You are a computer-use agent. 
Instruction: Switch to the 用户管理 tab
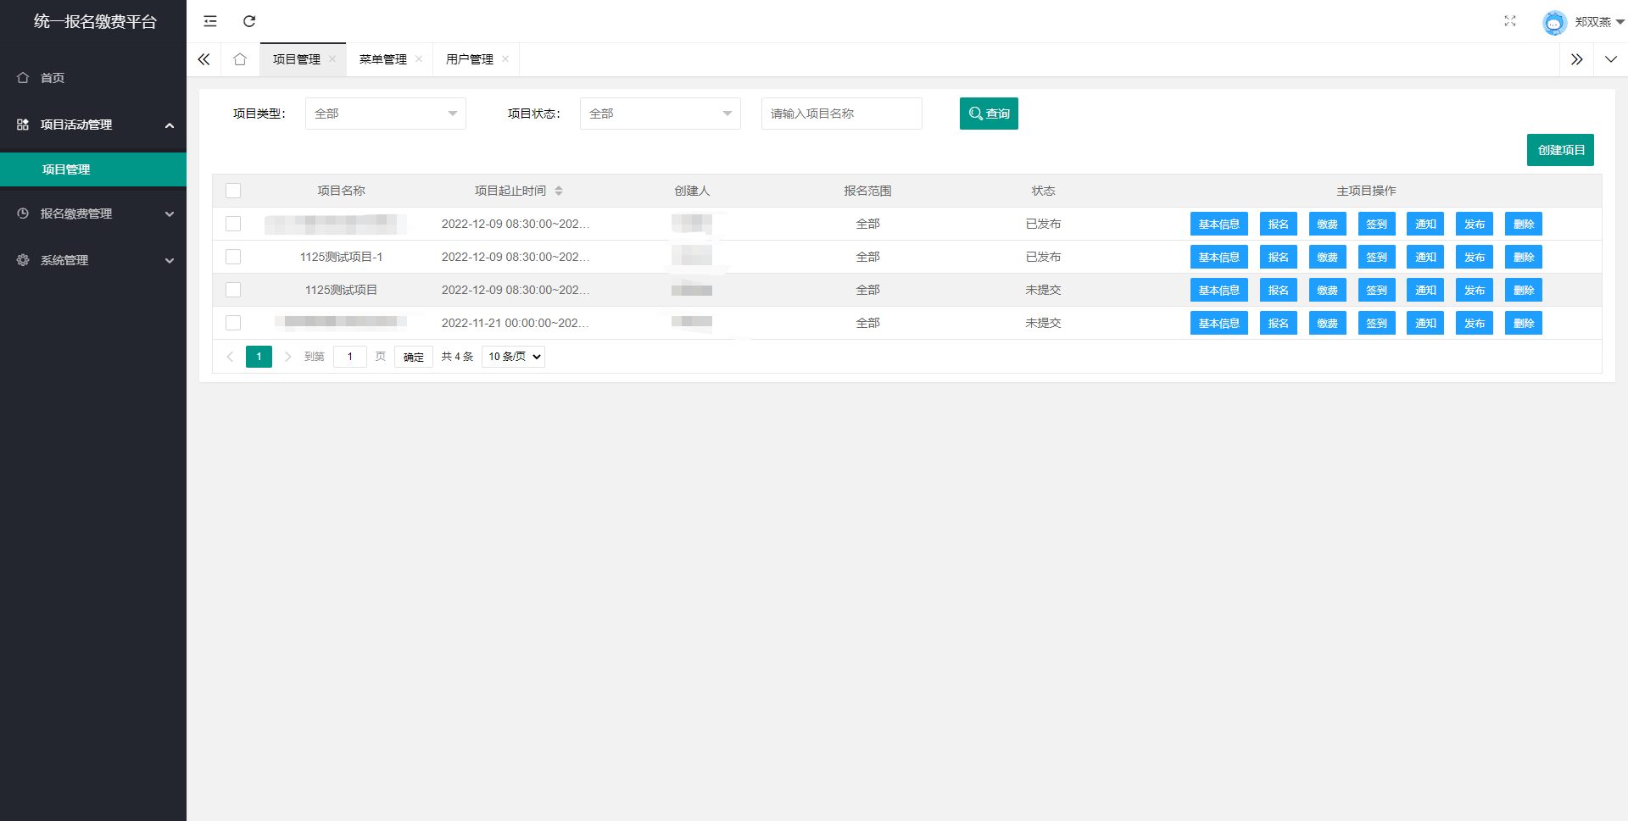pos(470,59)
